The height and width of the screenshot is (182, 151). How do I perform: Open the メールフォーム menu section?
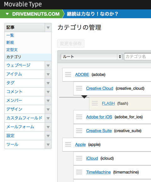pyautogui.click(x=25, y=127)
